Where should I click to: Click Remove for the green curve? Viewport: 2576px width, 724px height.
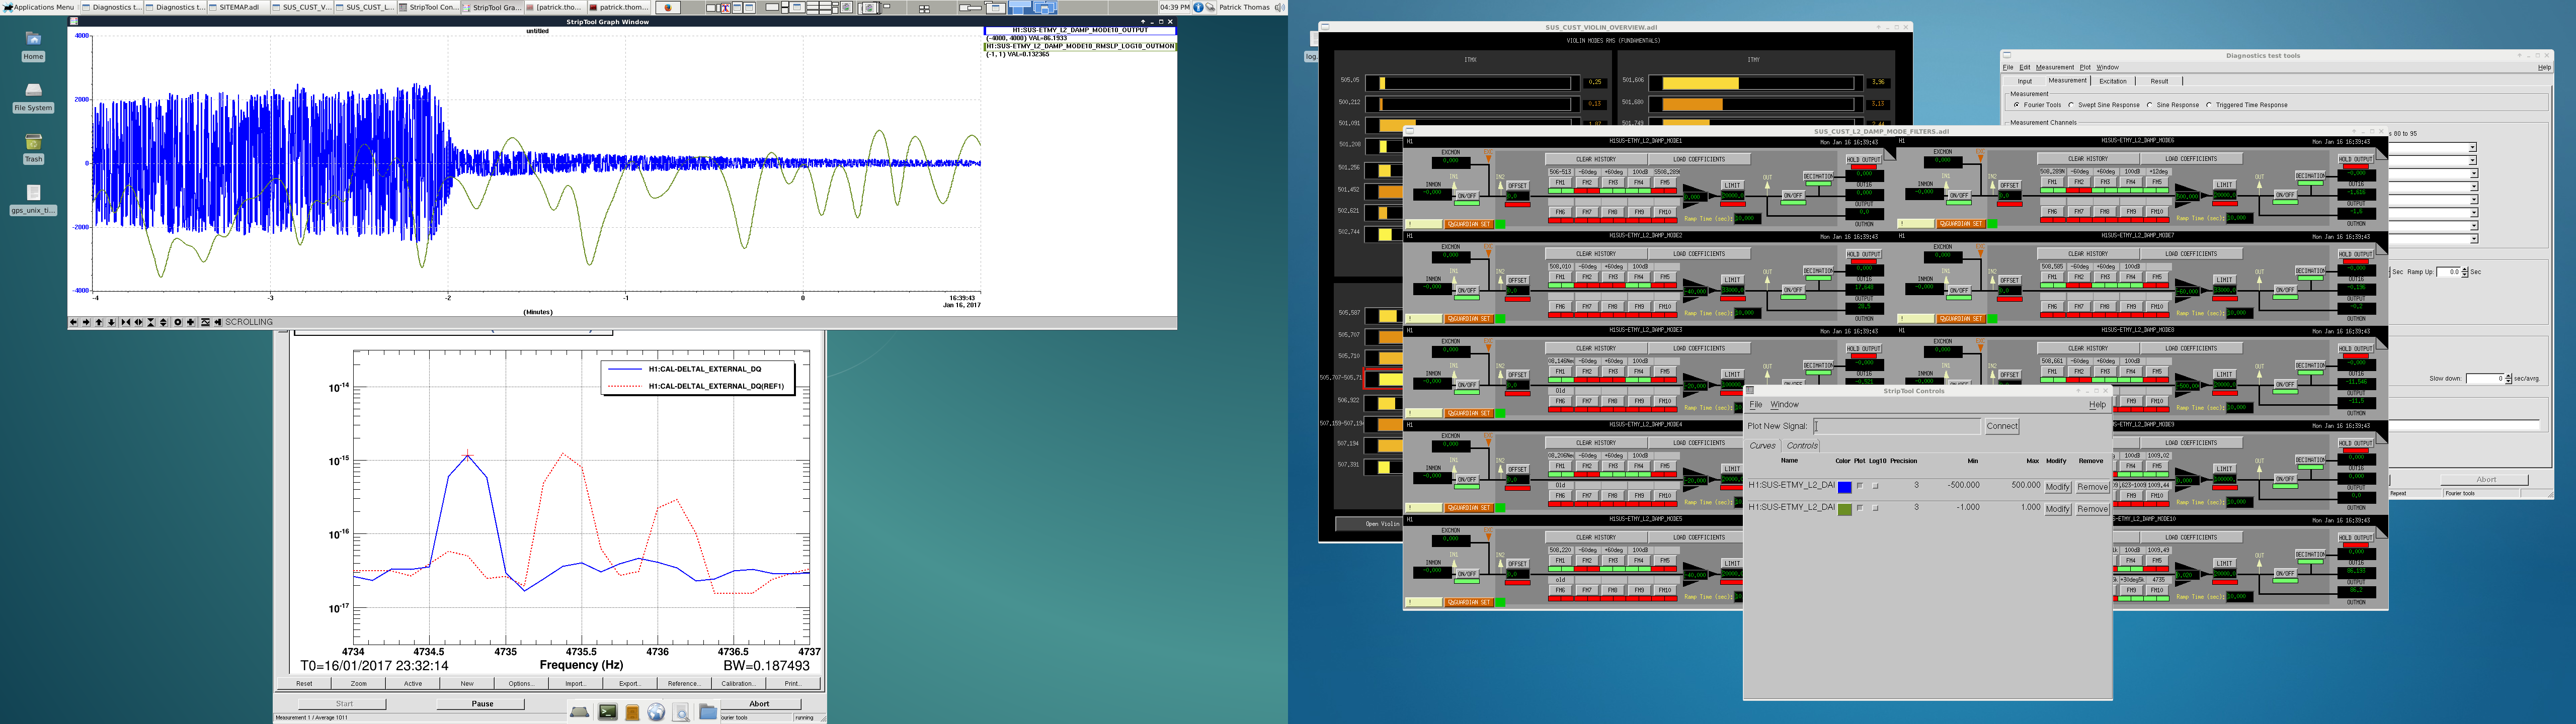[2092, 509]
